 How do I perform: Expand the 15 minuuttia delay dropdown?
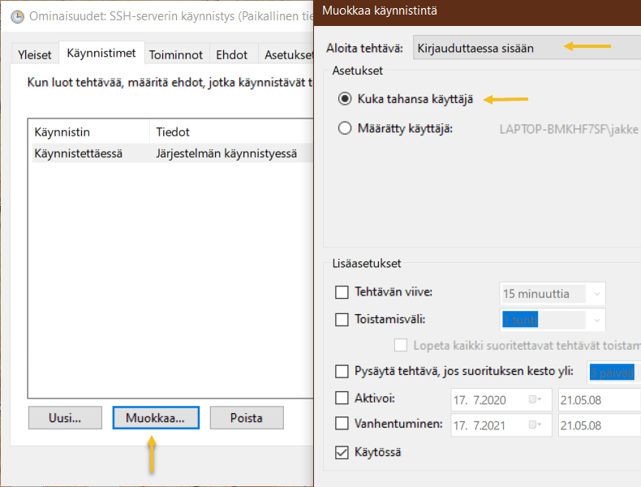coord(597,294)
